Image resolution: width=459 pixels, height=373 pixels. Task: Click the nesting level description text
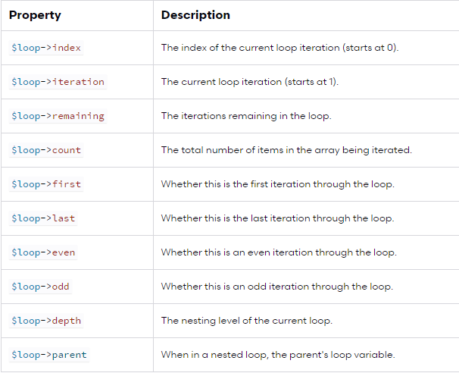pyautogui.click(x=246, y=321)
